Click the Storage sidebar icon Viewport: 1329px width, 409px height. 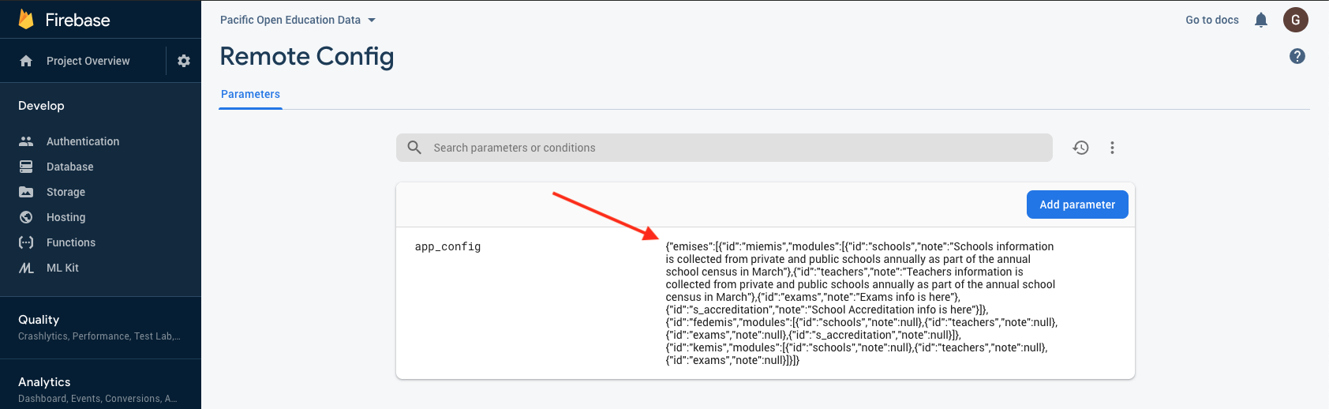pos(26,192)
